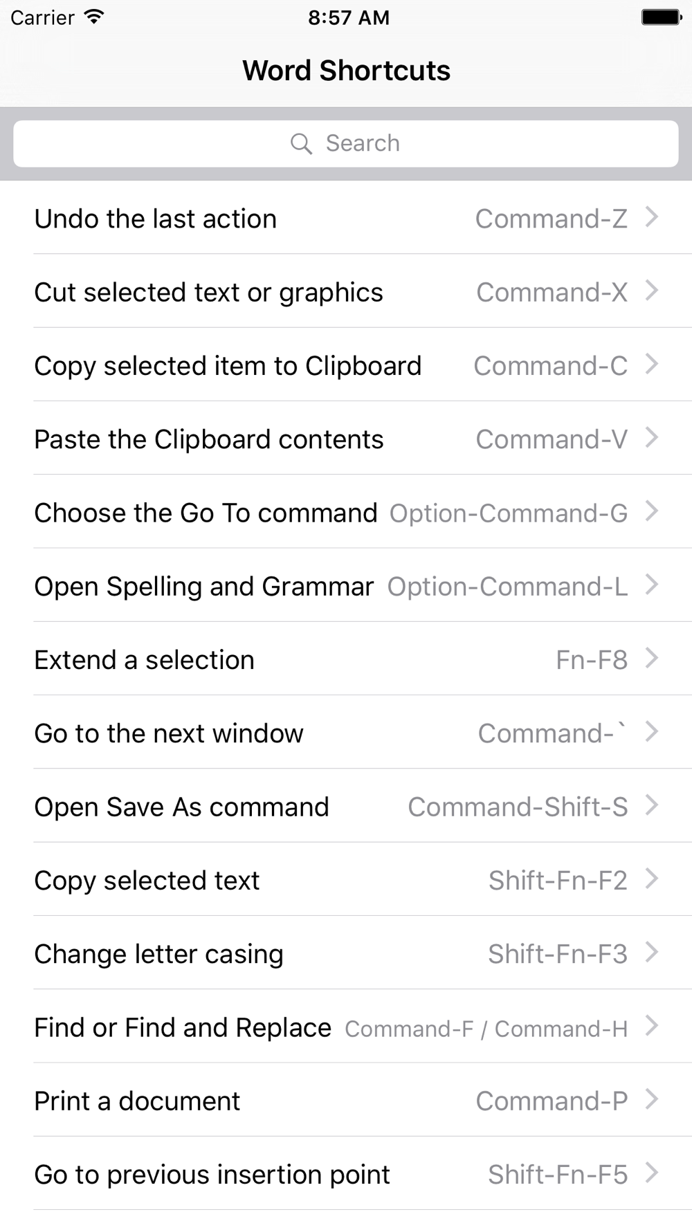Tap the battery indicator icon

click(660, 17)
